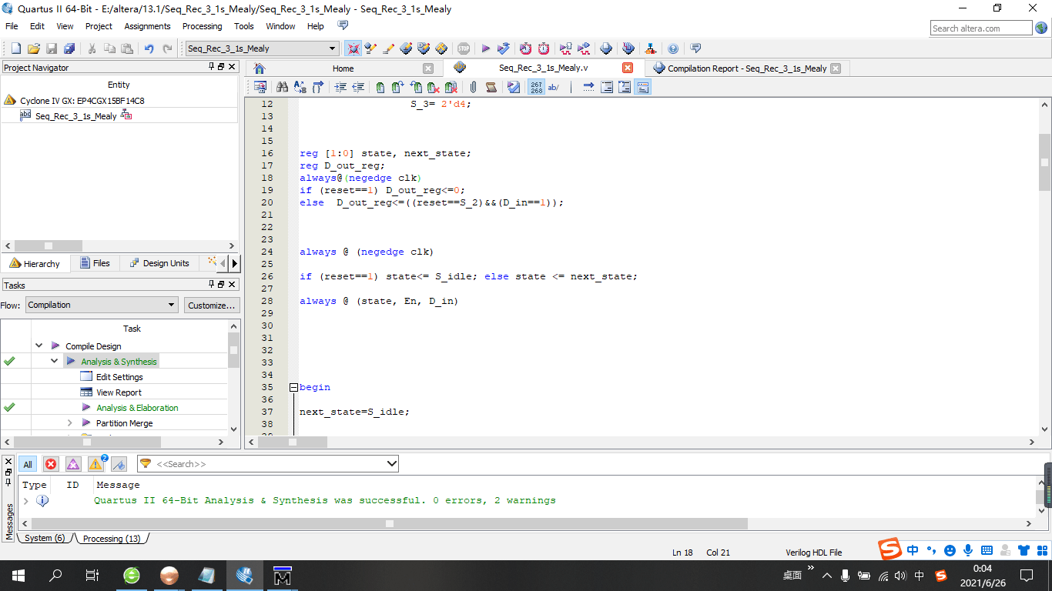1052x591 pixels.
Task: Toggle highlighted icon after project dropdown
Action: (x=353, y=48)
